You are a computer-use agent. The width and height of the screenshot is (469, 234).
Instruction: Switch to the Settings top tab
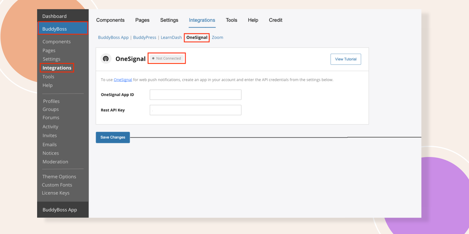coord(169,20)
